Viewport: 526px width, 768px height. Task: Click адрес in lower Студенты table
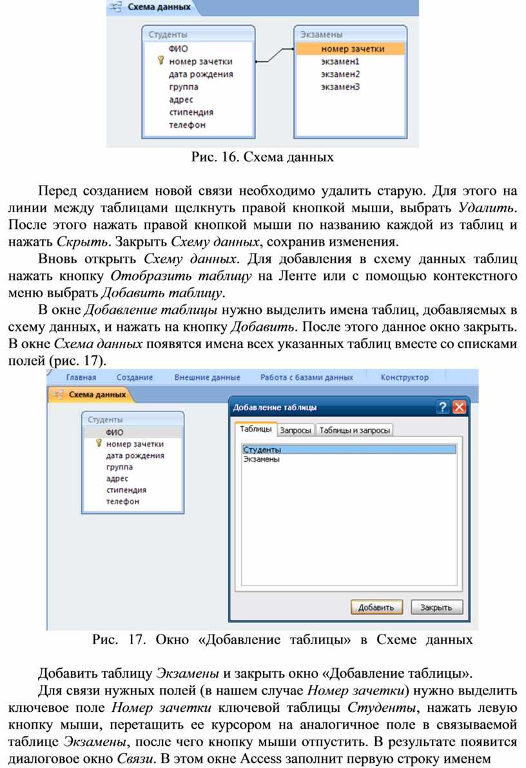pyautogui.click(x=117, y=478)
